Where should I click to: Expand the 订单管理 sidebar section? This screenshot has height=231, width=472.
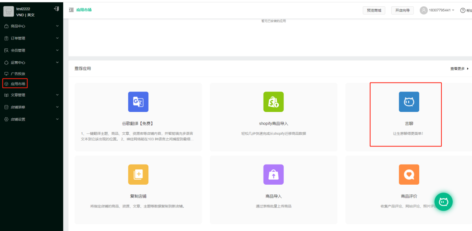click(x=31, y=38)
